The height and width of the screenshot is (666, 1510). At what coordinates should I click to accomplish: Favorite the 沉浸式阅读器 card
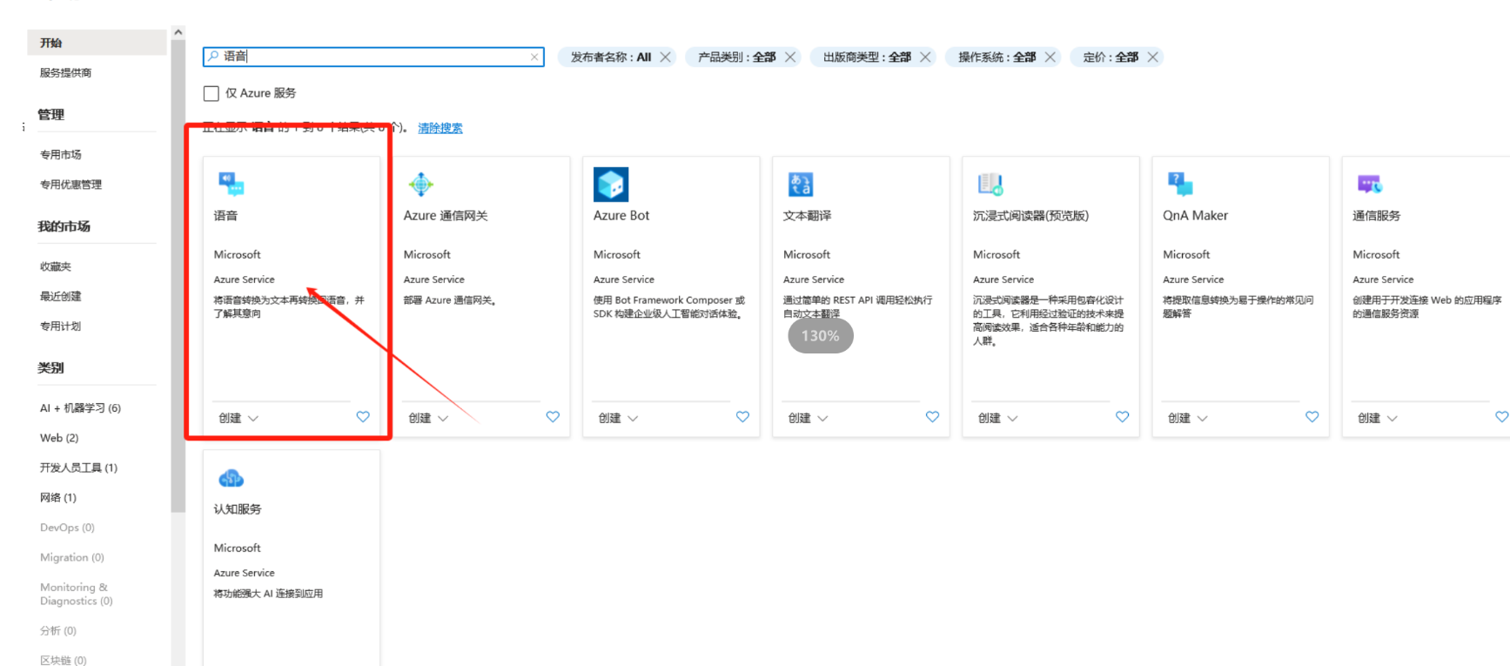1122,417
